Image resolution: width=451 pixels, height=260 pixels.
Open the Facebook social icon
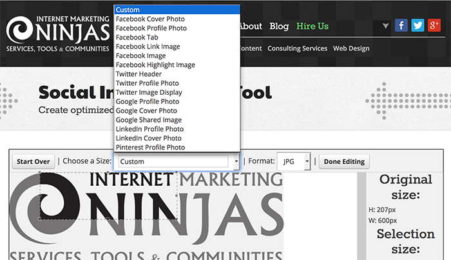click(401, 25)
